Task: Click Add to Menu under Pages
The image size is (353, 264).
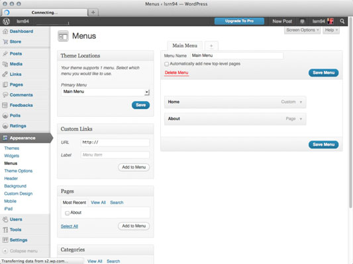Action: coord(134,226)
